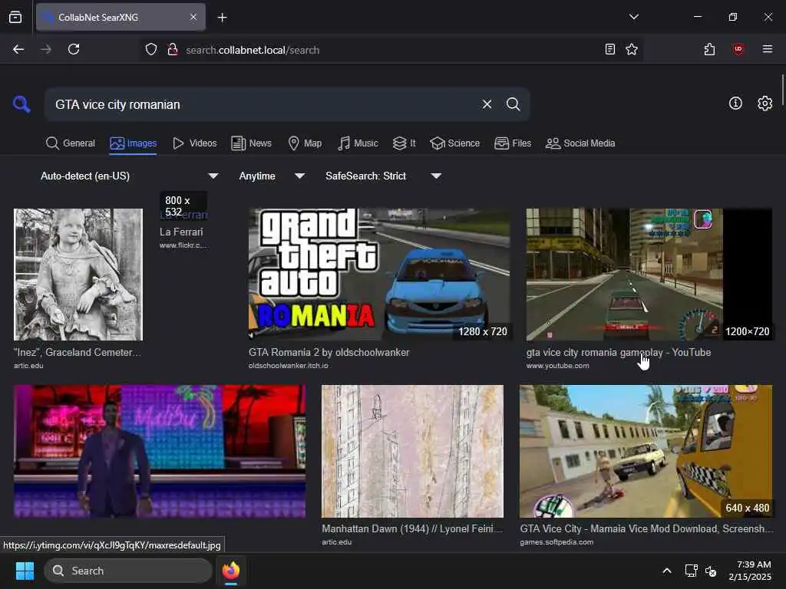786x589 pixels.
Task: Switch to Science category
Action: 455,143
